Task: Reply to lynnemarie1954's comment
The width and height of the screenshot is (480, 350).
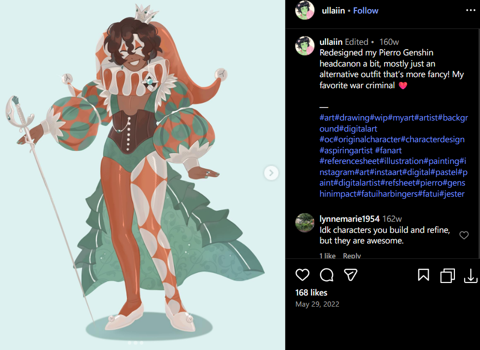Action: [352, 256]
